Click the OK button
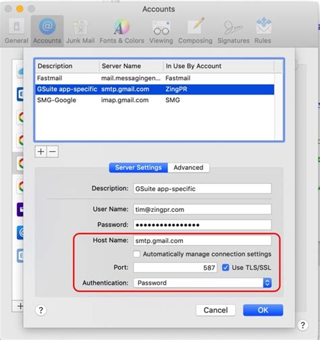Viewport: 320px width, 340px height. [263, 310]
